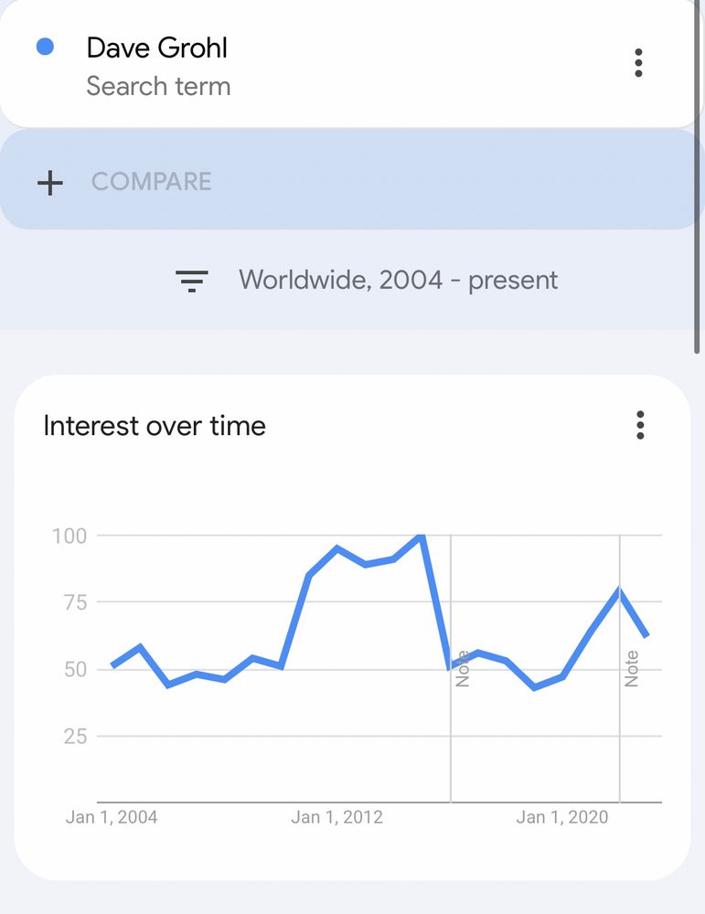The width and height of the screenshot is (705, 914).
Task: Tap the filter icon beside Worldwide
Action: [x=192, y=281]
